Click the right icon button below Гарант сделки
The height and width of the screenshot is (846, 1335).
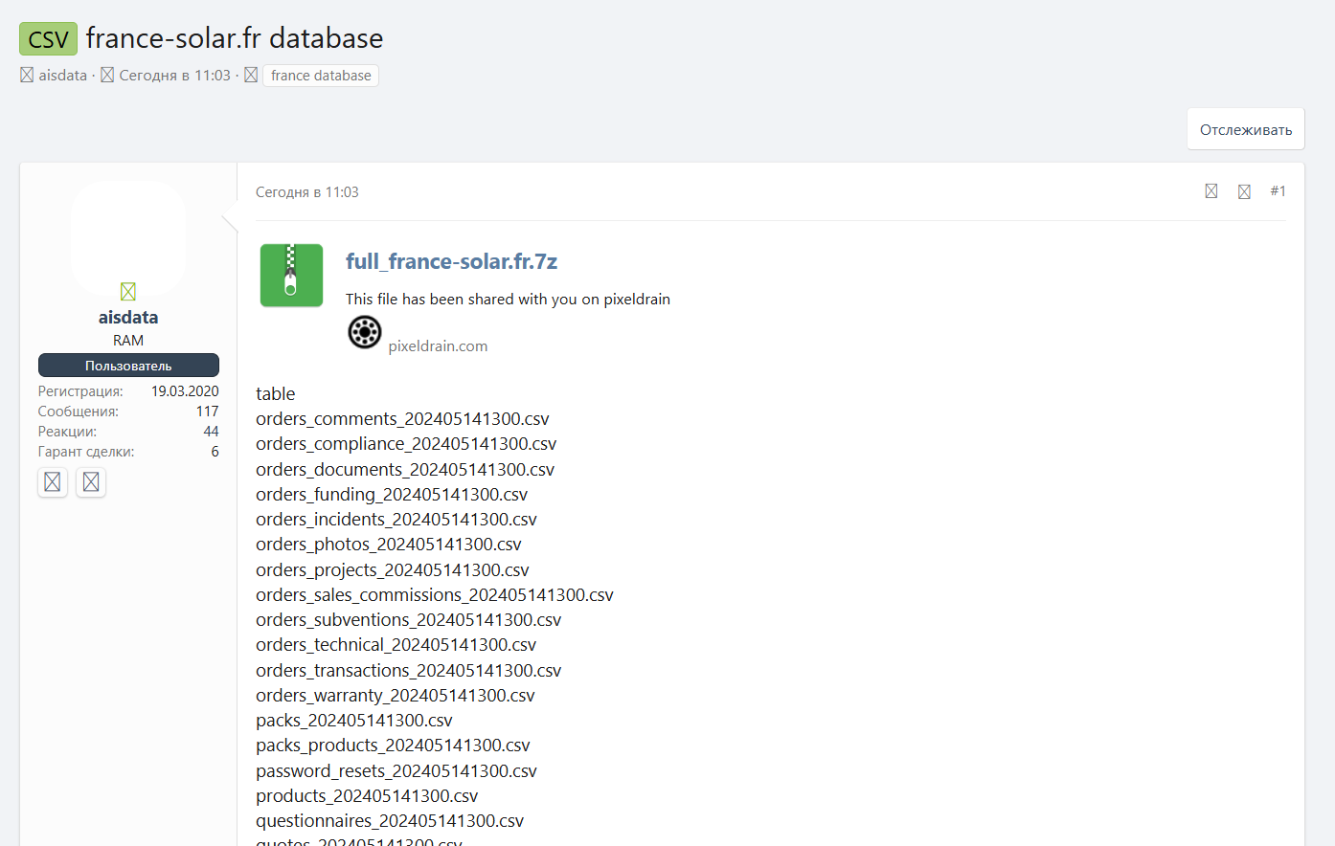[91, 481]
